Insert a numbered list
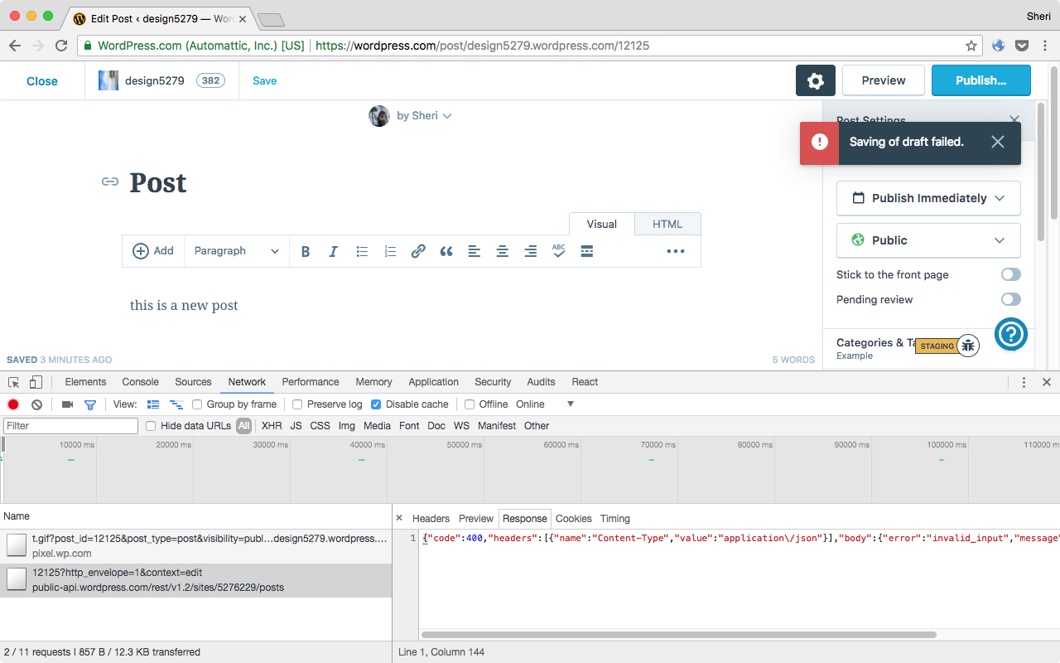 [390, 251]
